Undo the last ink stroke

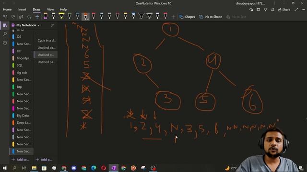point(5,17)
